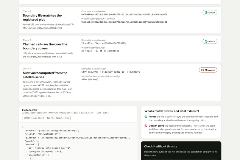Click the "plotId": "TR-MANAVGAT-001" JSON line
The image size is (240, 160).
click(43, 134)
